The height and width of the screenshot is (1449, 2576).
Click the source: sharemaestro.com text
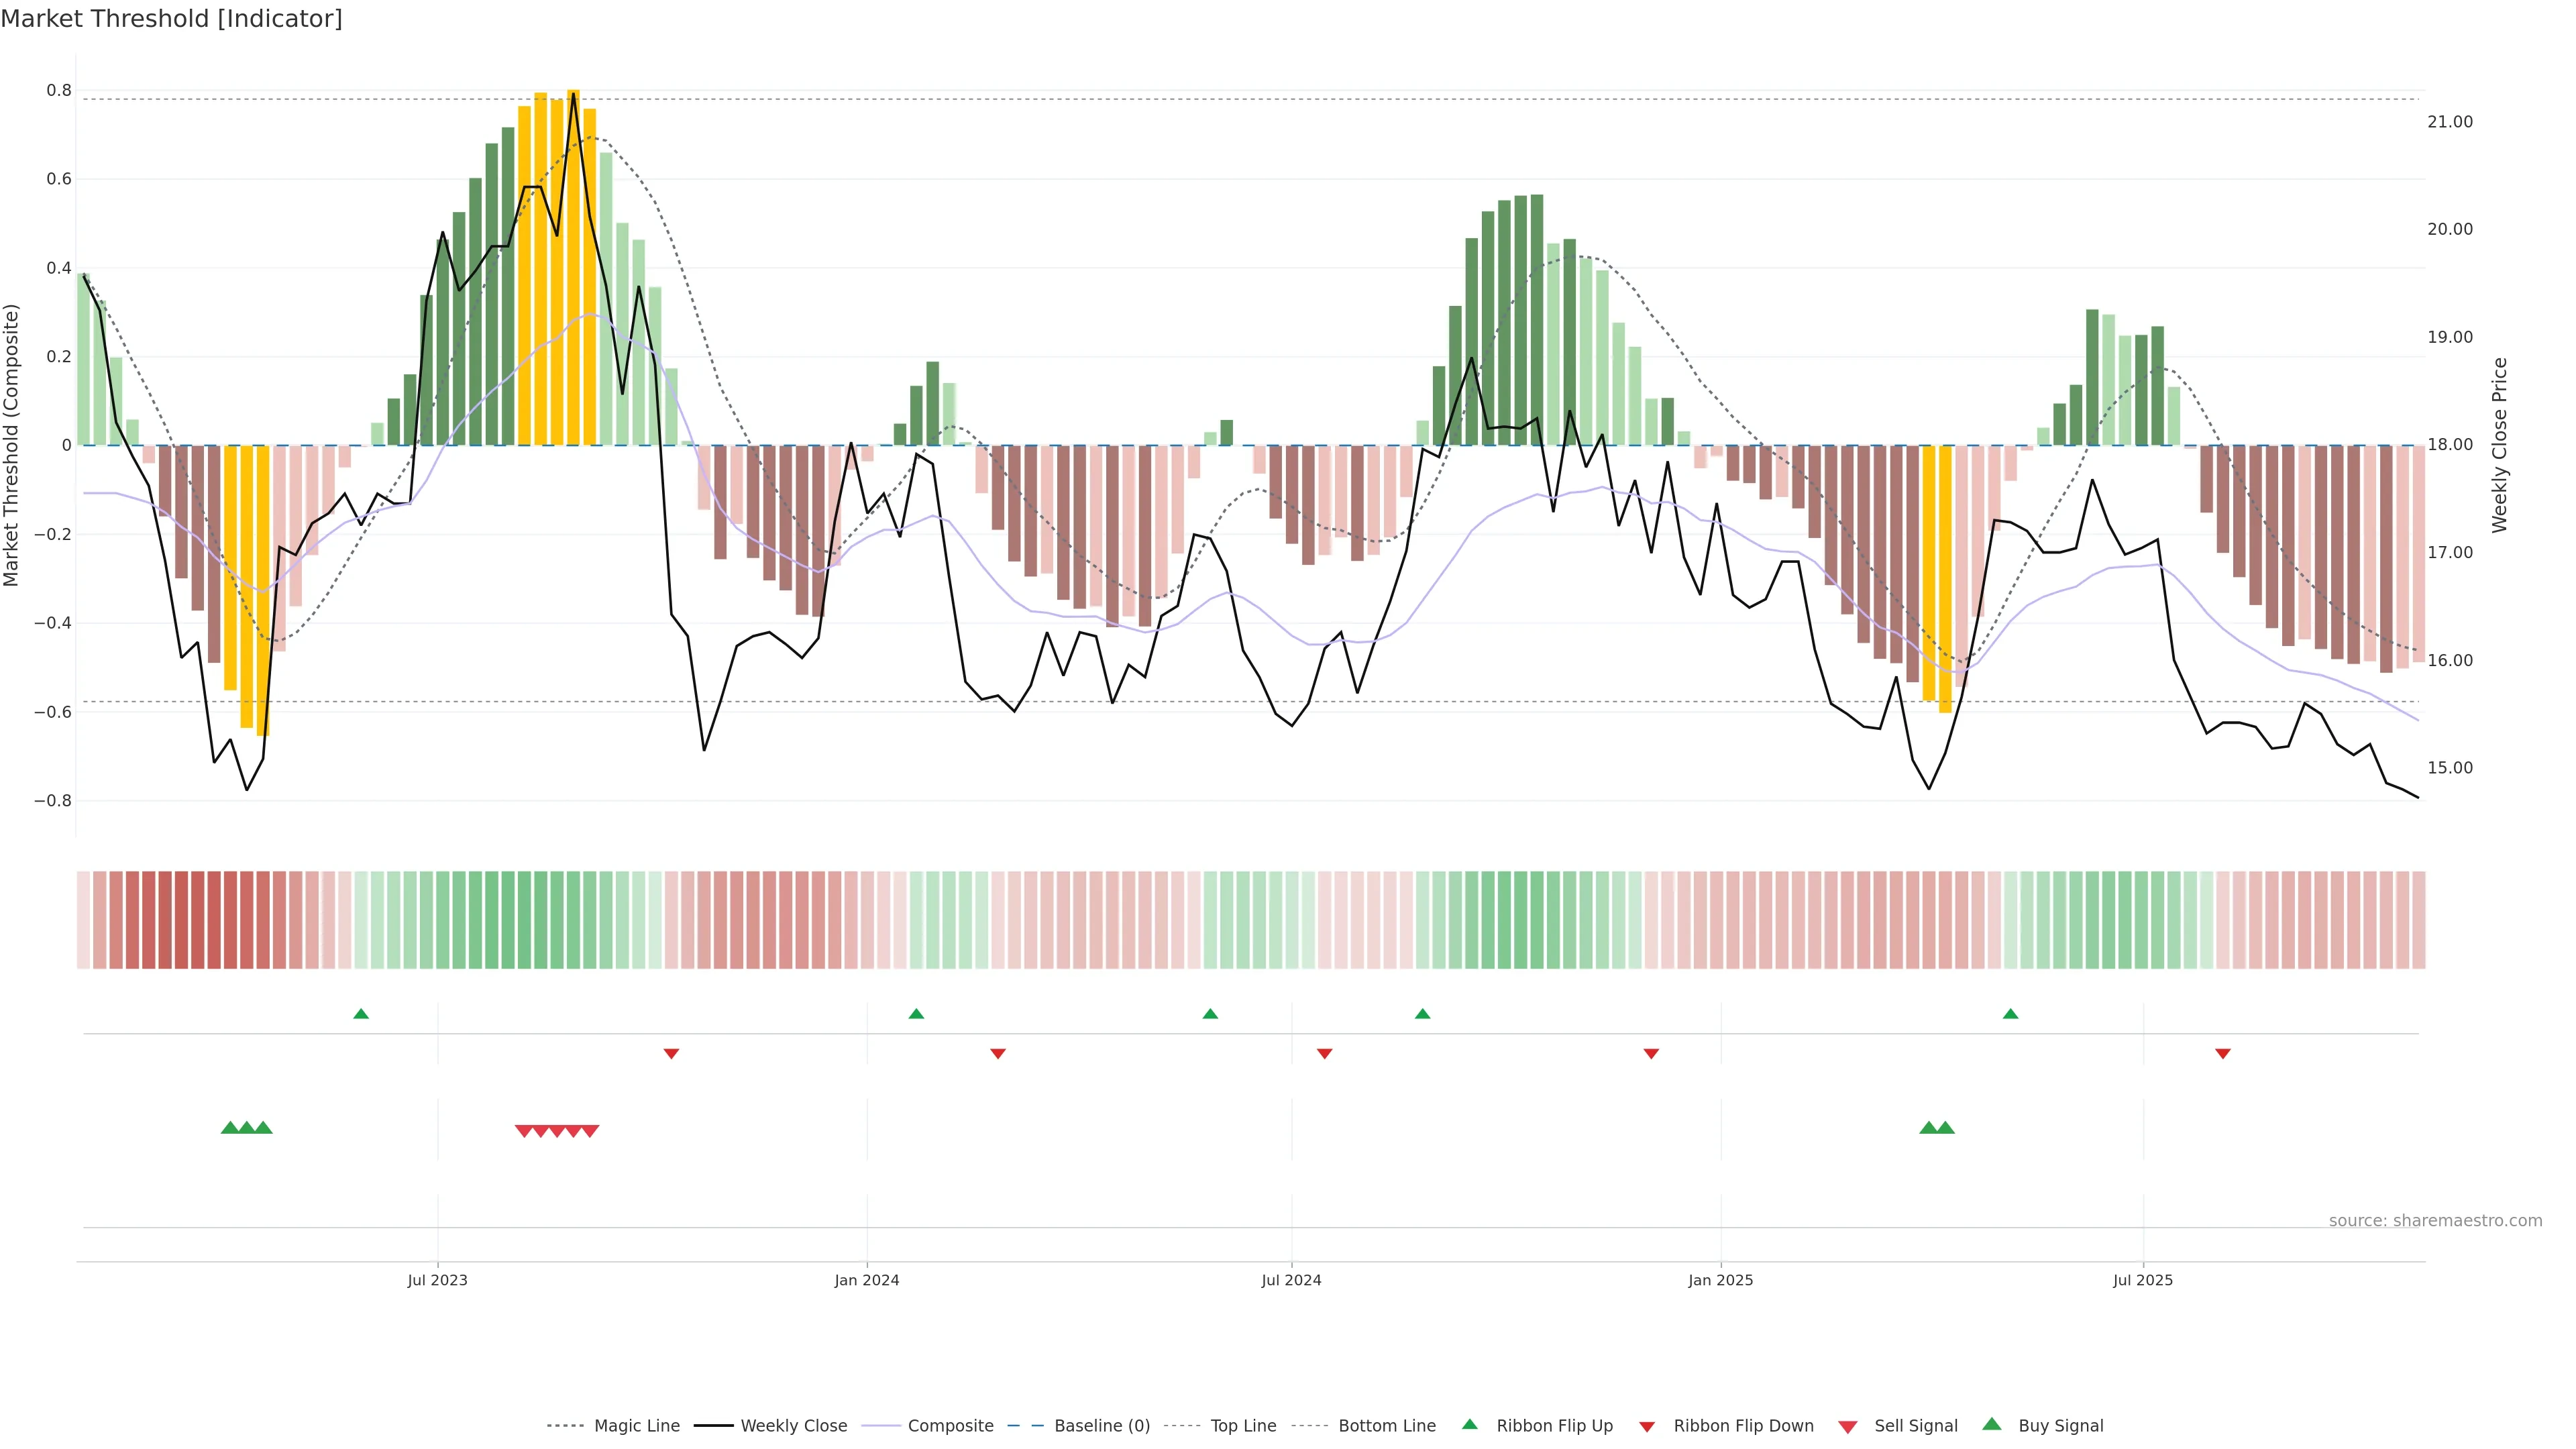click(x=2435, y=1221)
